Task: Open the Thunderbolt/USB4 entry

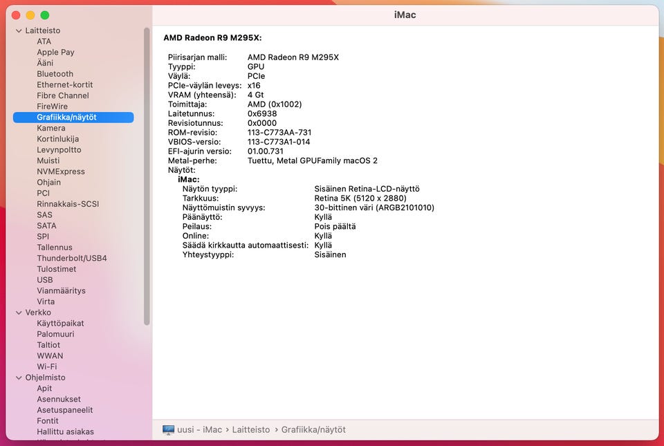Action: 71,258
